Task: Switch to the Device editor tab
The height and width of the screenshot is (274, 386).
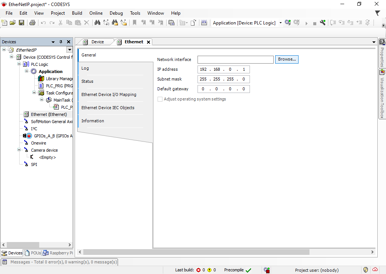Action: 97,42
